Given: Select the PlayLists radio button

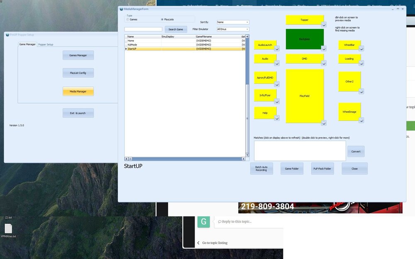Looking at the screenshot, I should click(x=162, y=19).
